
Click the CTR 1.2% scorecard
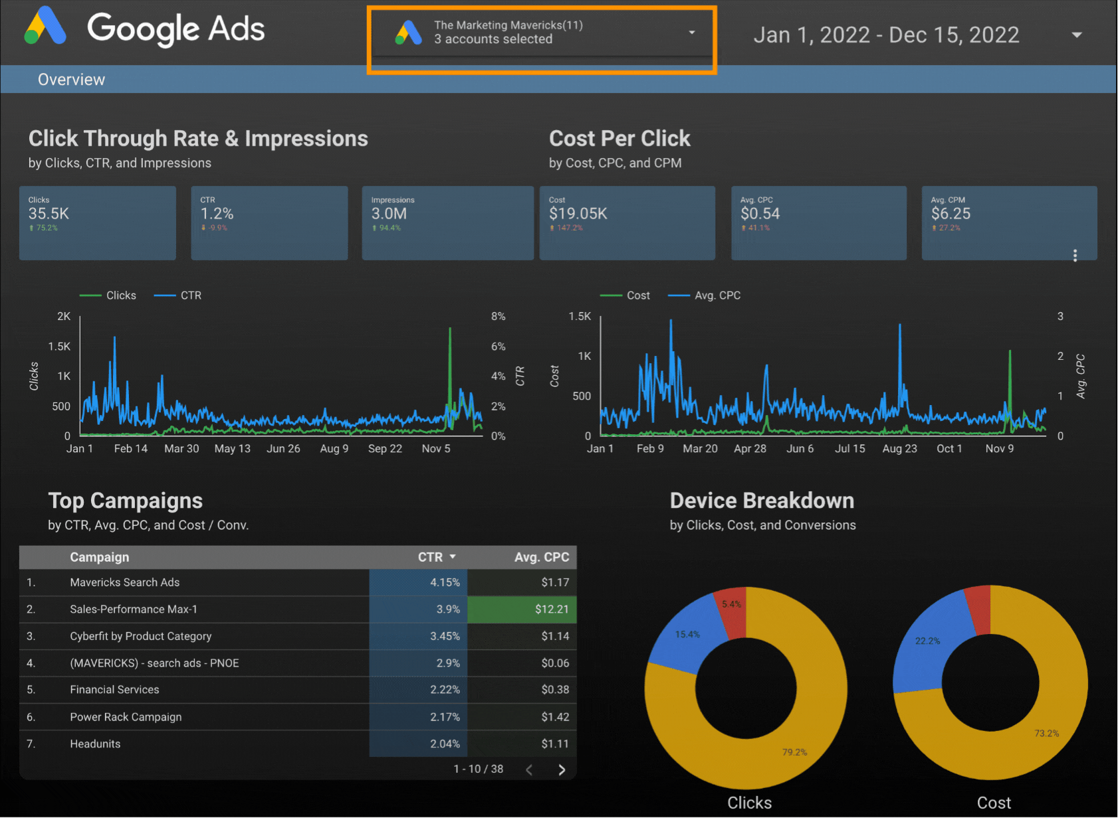(x=269, y=222)
